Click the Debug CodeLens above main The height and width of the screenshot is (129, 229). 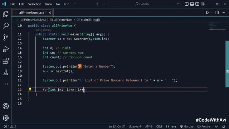point(47,30)
